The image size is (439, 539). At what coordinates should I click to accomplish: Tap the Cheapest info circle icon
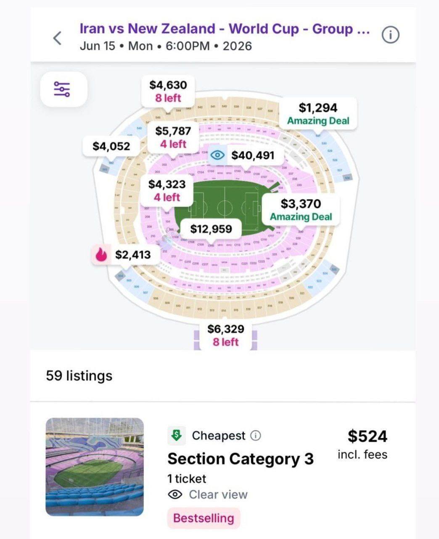pos(255,435)
